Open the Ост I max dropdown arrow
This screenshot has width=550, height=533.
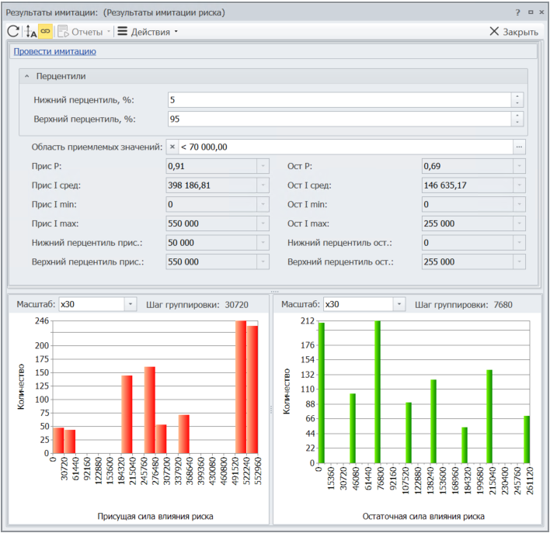518,223
